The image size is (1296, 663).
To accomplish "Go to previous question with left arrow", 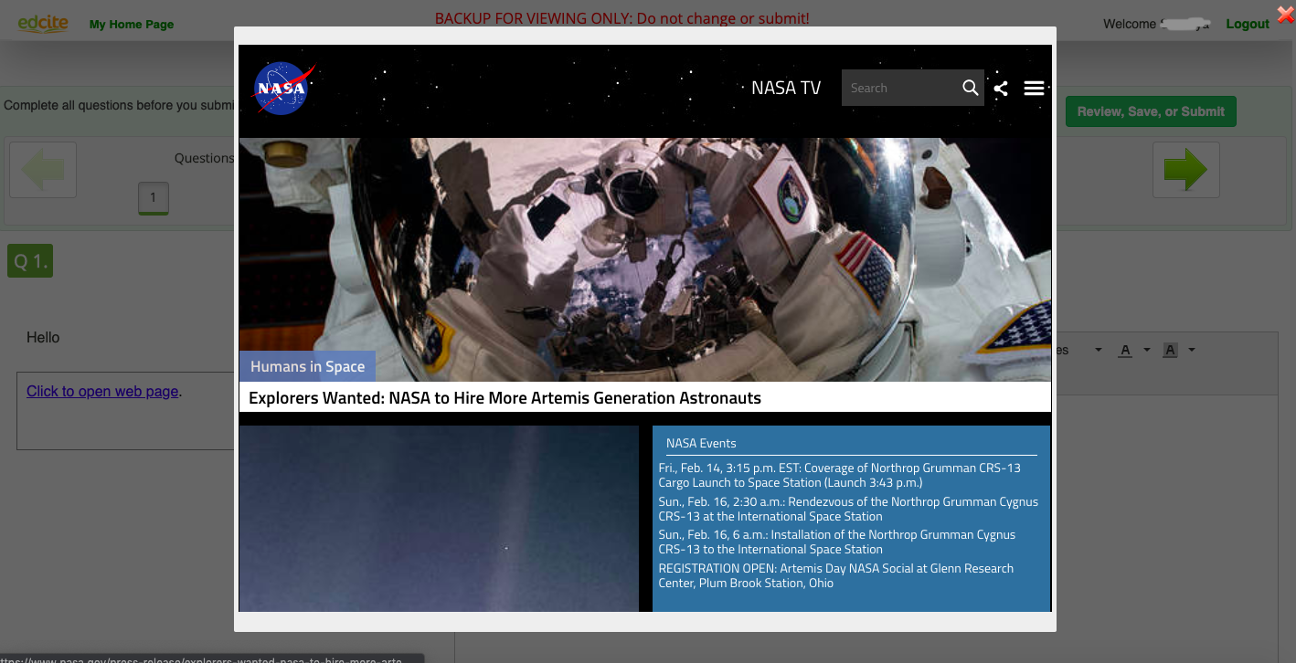I will 43,170.
